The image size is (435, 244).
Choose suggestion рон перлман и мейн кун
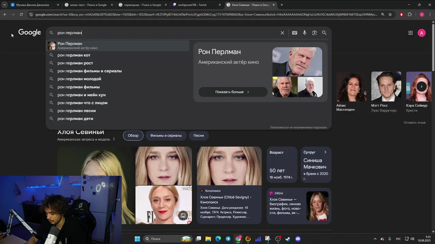(x=118, y=95)
